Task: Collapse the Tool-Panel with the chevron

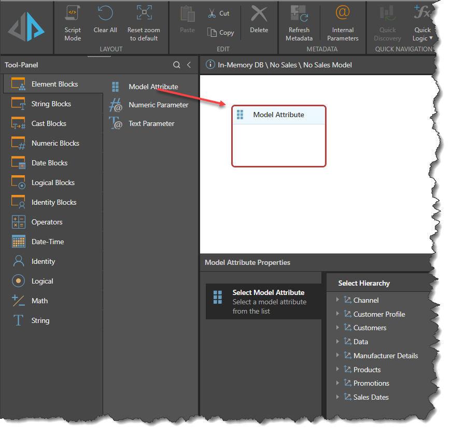Action: 189,65
